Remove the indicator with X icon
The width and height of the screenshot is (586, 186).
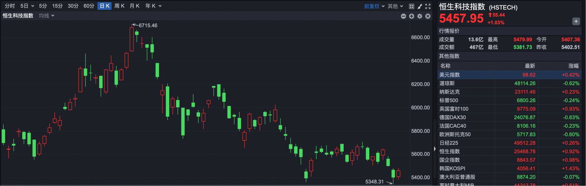pyautogui.click(x=428, y=16)
